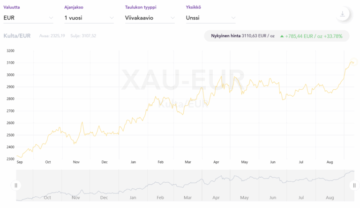This screenshot has width=360, height=208.
Task: Open the Ajanjakso 1 vuosi dropdown
Action: coord(89,18)
